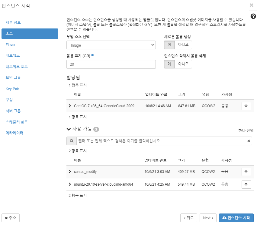
Task: Set 새로운 볼륨 생성 to 예
Action: point(169,45)
